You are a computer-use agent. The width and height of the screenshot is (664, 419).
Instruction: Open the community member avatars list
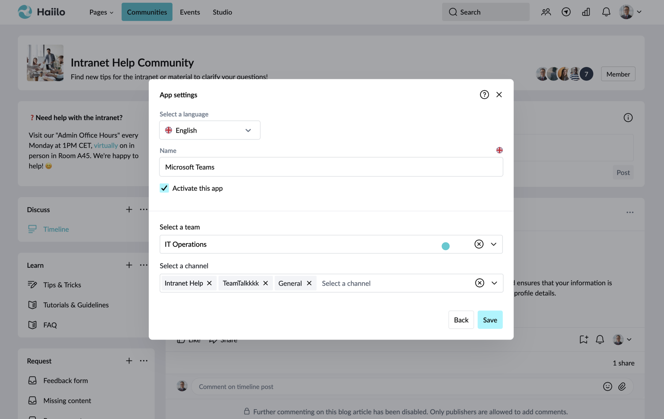point(564,74)
